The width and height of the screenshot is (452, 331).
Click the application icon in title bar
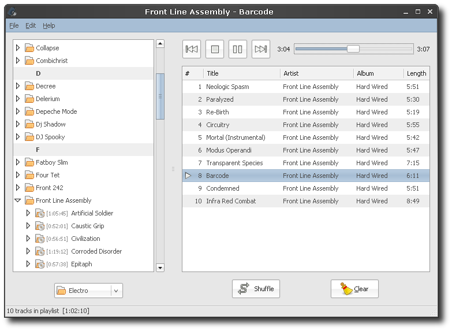(12, 12)
